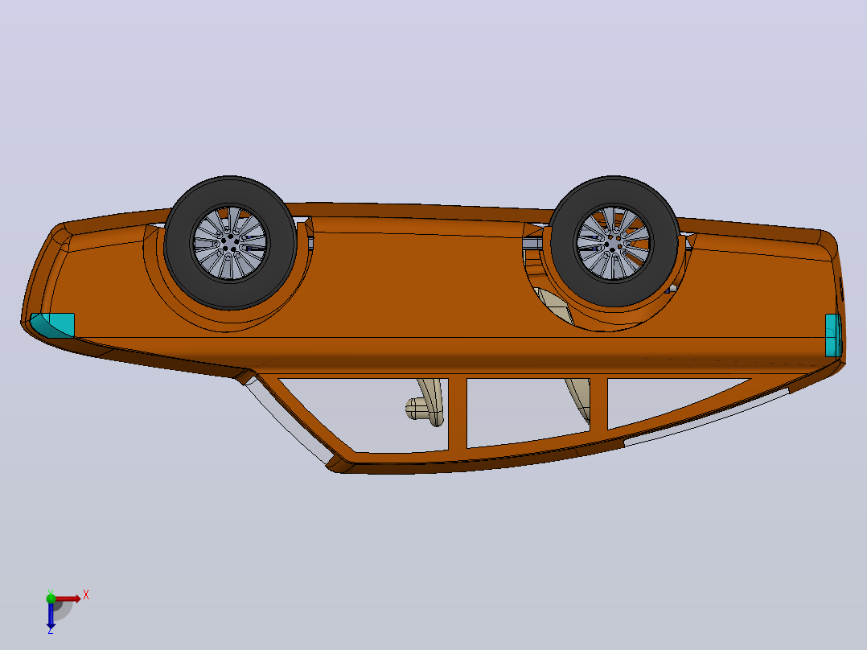Pick the beige headrest in the front window
The image size is (867, 650).
(418, 409)
